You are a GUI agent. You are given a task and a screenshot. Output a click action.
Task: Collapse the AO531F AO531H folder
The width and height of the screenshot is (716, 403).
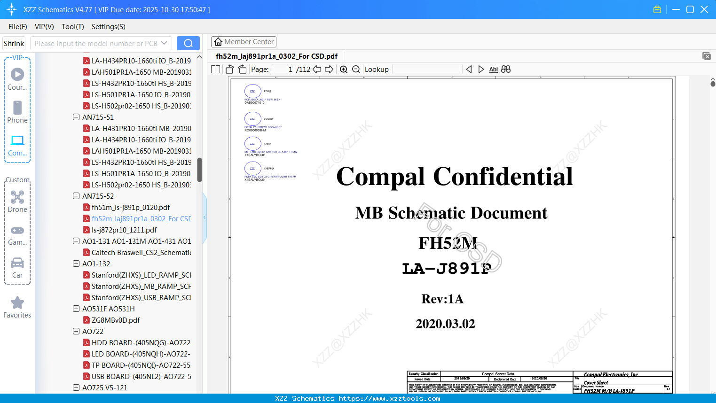[76, 309]
